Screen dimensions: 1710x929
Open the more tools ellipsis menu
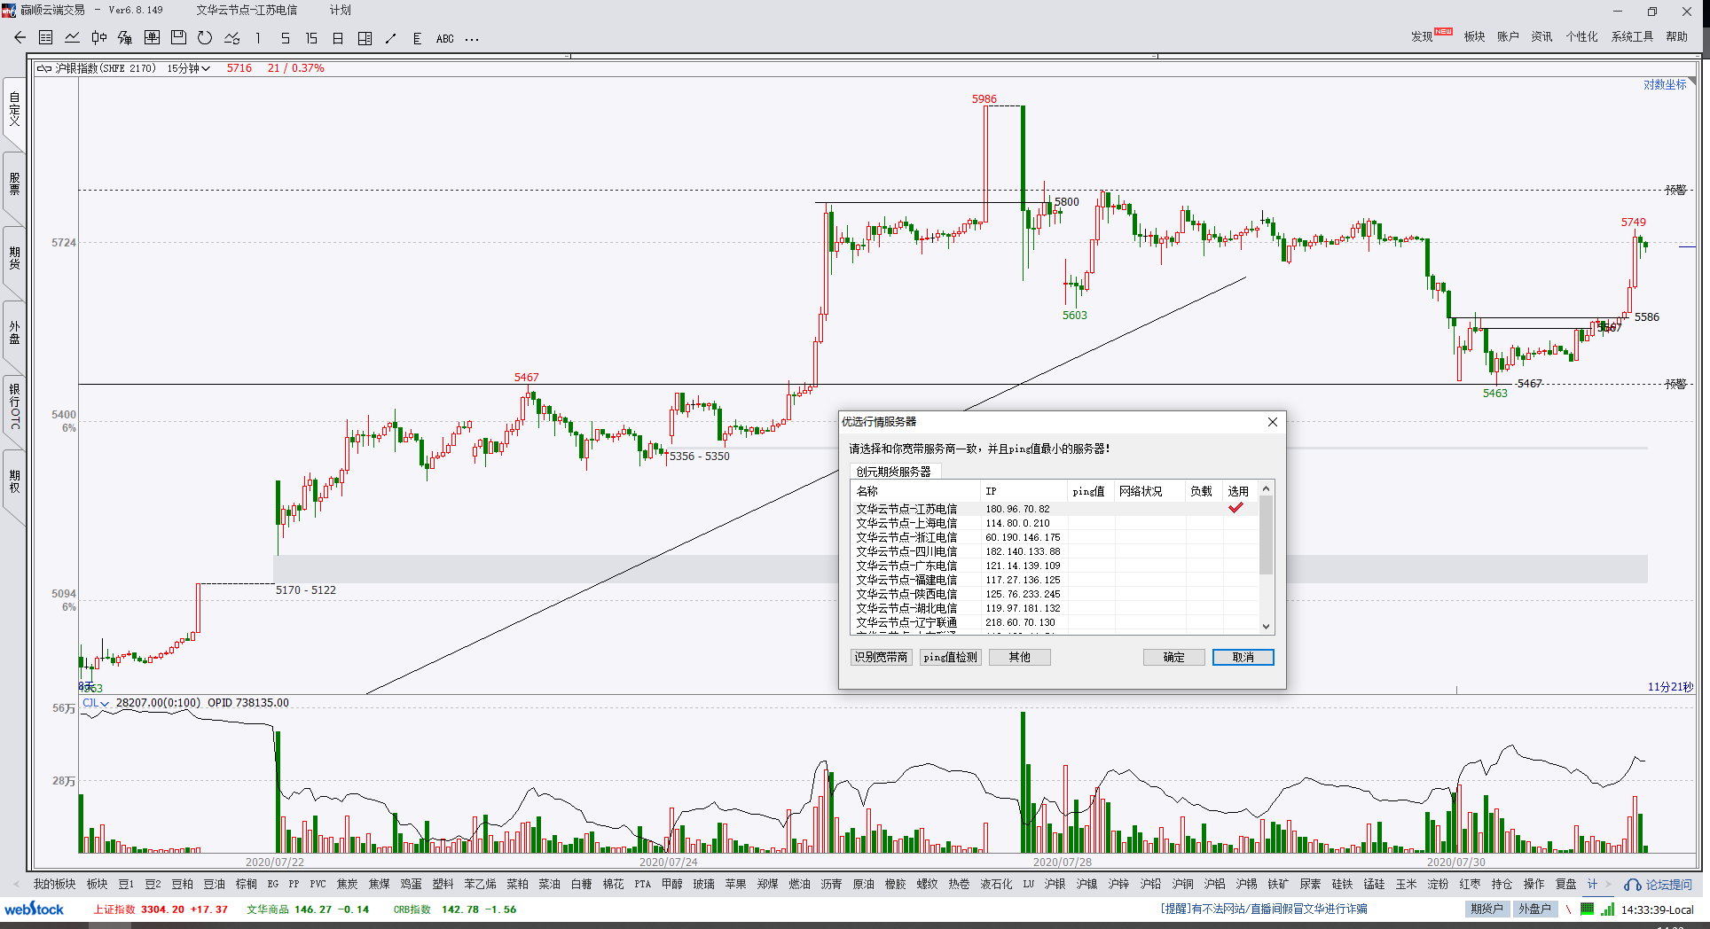pos(472,39)
